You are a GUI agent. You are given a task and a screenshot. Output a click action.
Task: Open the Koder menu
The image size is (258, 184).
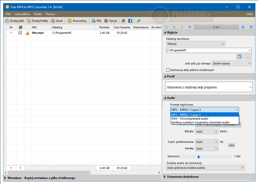(38, 14)
